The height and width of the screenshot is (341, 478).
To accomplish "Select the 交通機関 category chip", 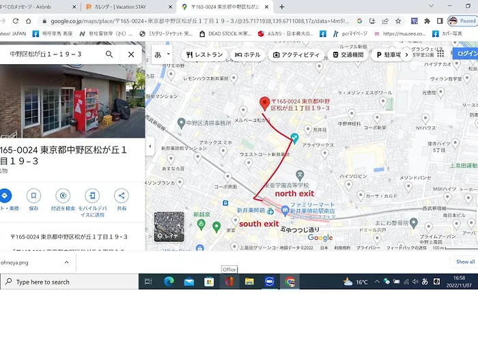I will [348, 55].
